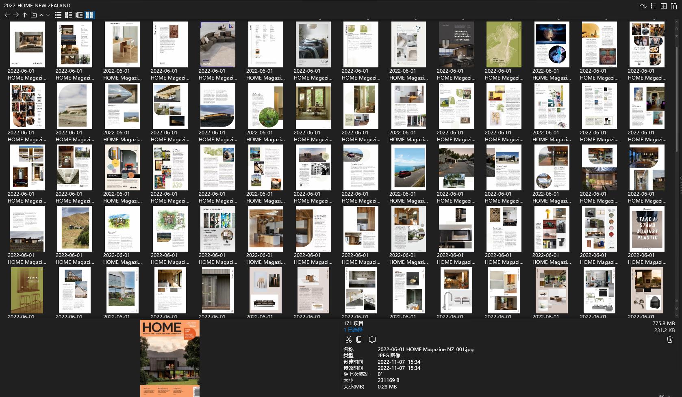Rename the selected file
Screen dimensions: 682x397
tap(372, 339)
